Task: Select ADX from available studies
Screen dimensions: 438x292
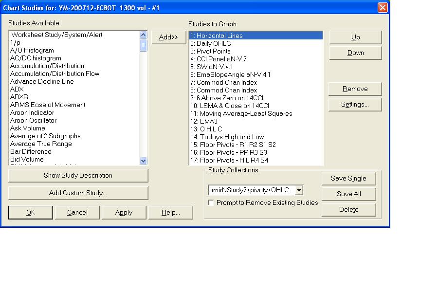Action: tap(17, 89)
